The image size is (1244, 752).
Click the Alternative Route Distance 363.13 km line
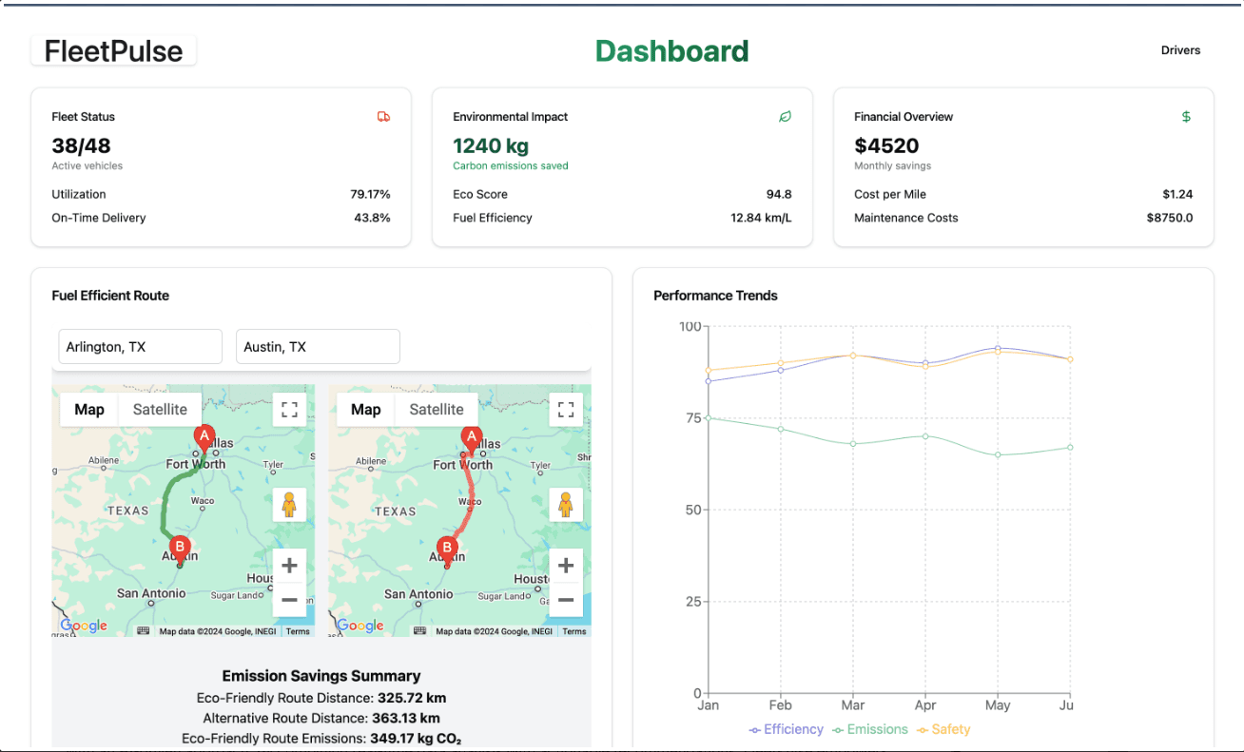click(321, 719)
